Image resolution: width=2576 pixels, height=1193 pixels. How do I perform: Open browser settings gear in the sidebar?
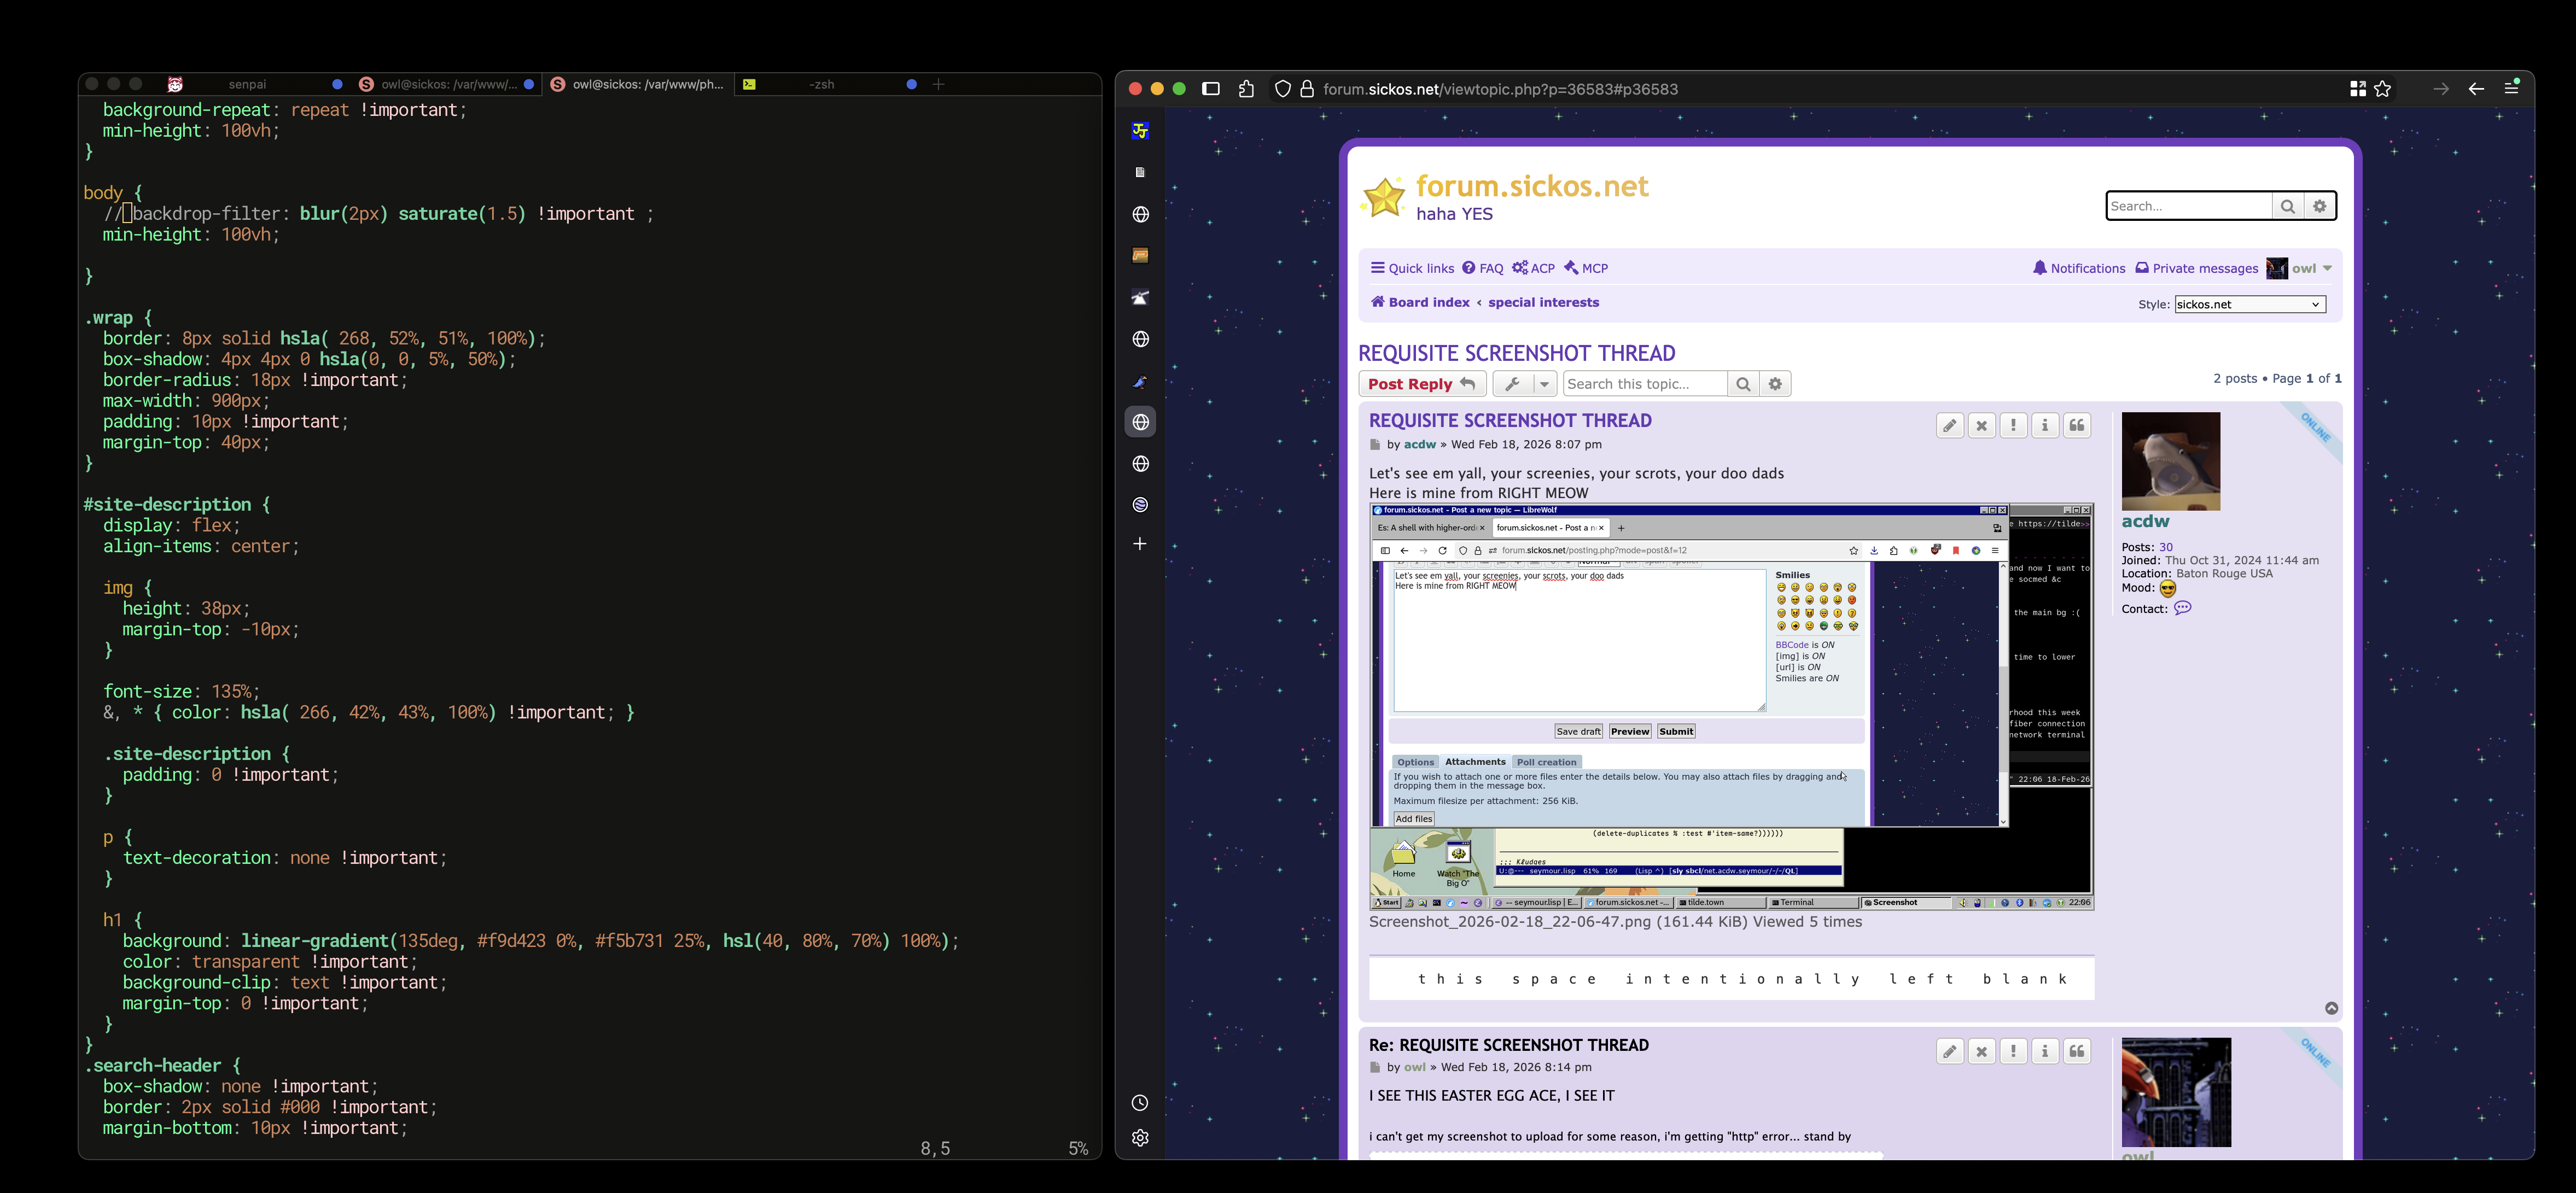tap(1140, 1138)
